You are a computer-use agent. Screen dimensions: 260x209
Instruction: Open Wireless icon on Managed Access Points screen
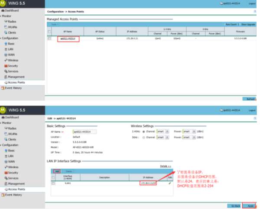tap(6, 60)
